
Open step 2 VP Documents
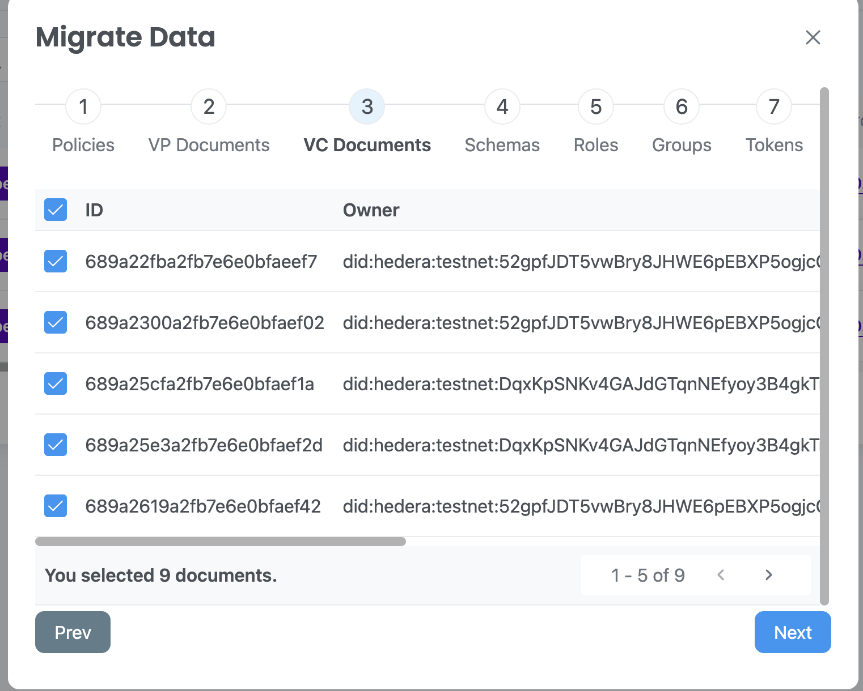(209, 107)
